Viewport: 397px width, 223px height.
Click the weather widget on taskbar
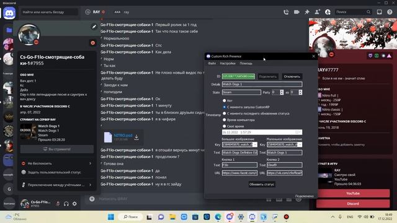pyautogui.click(x=16, y=217)
